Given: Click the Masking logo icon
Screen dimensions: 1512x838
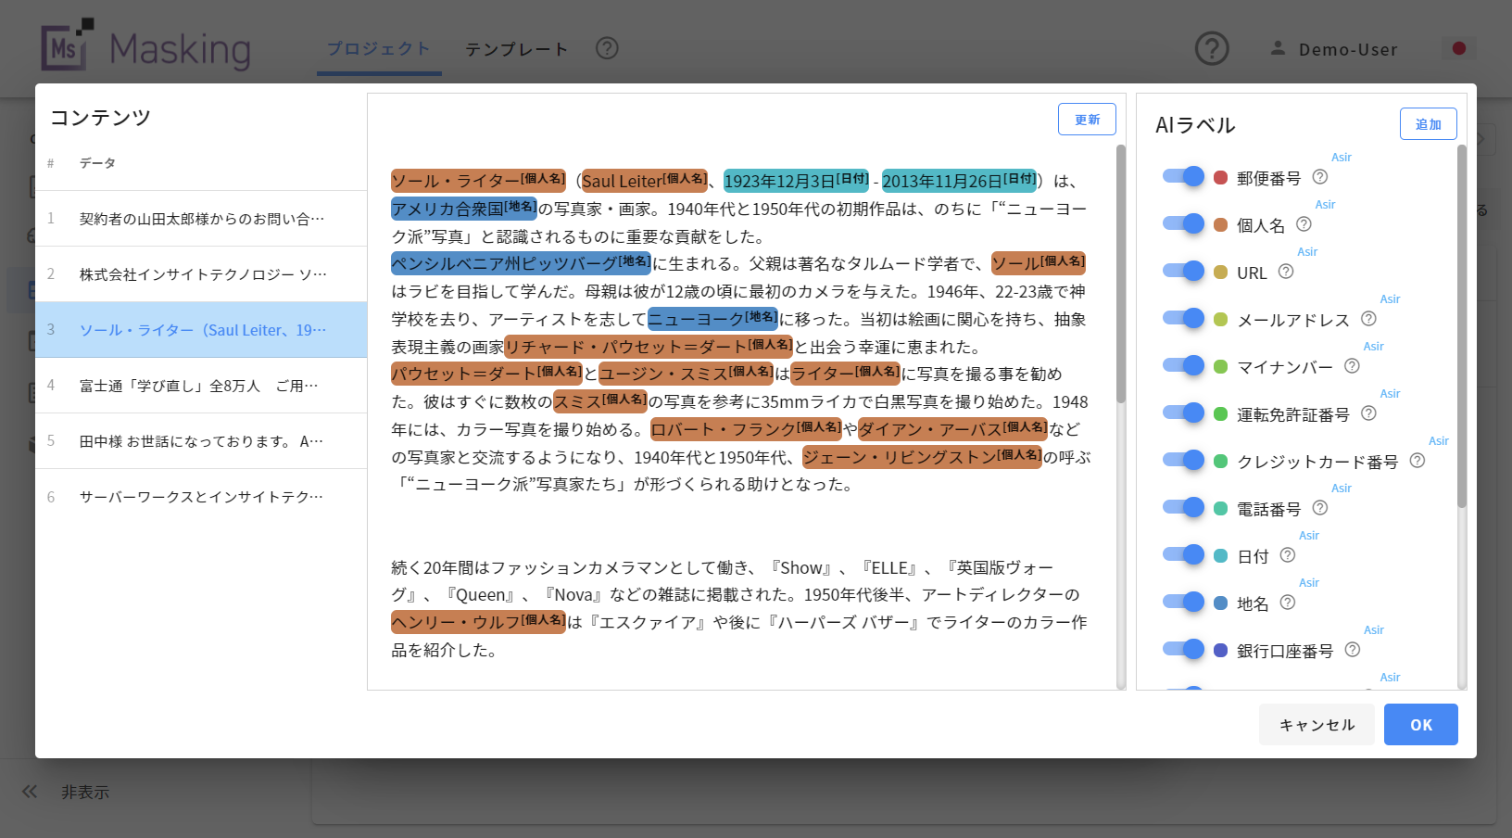Looking at the screenshot, I should (x=67, y=45).
